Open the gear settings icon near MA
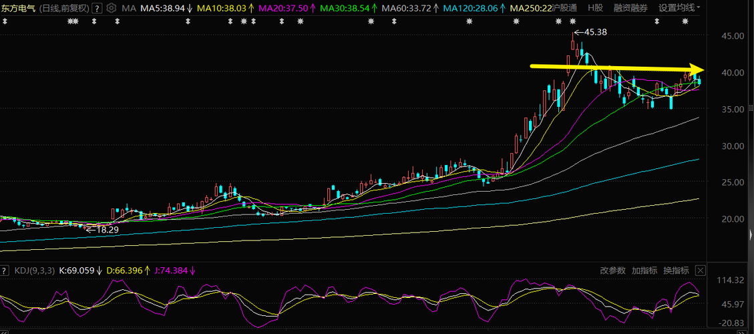The width and height of the screenshot is (754, 334). point(112,8)
